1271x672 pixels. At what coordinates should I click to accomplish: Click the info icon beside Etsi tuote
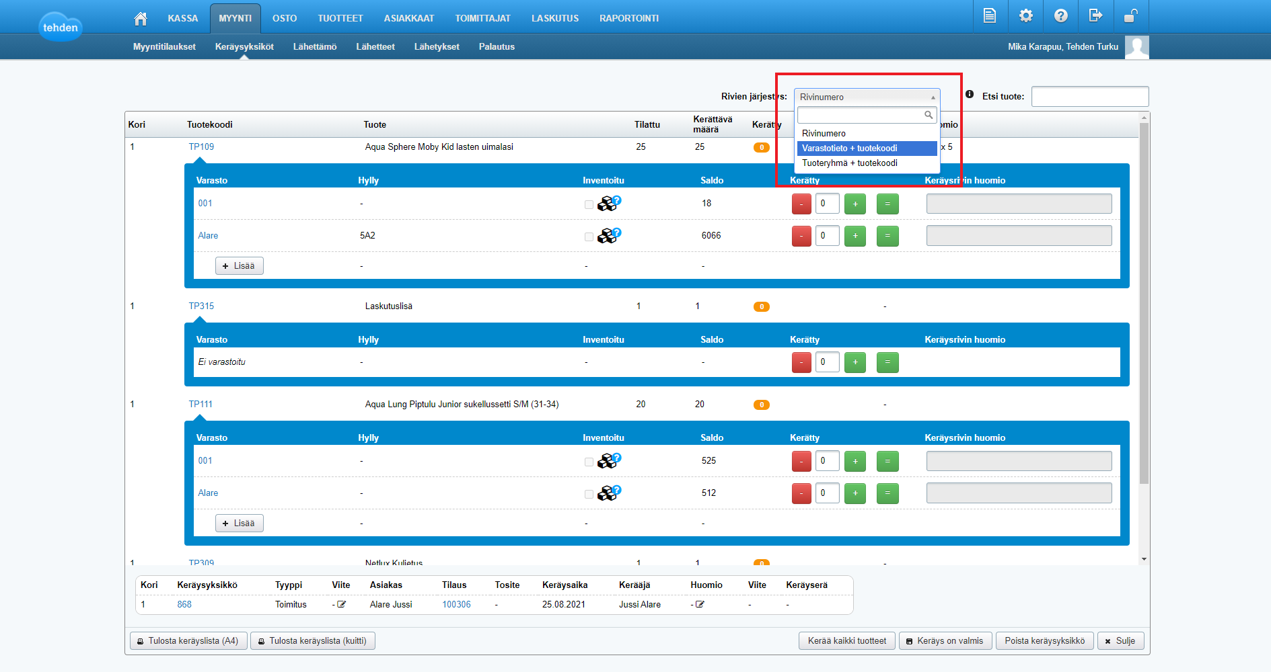[970, 95]
